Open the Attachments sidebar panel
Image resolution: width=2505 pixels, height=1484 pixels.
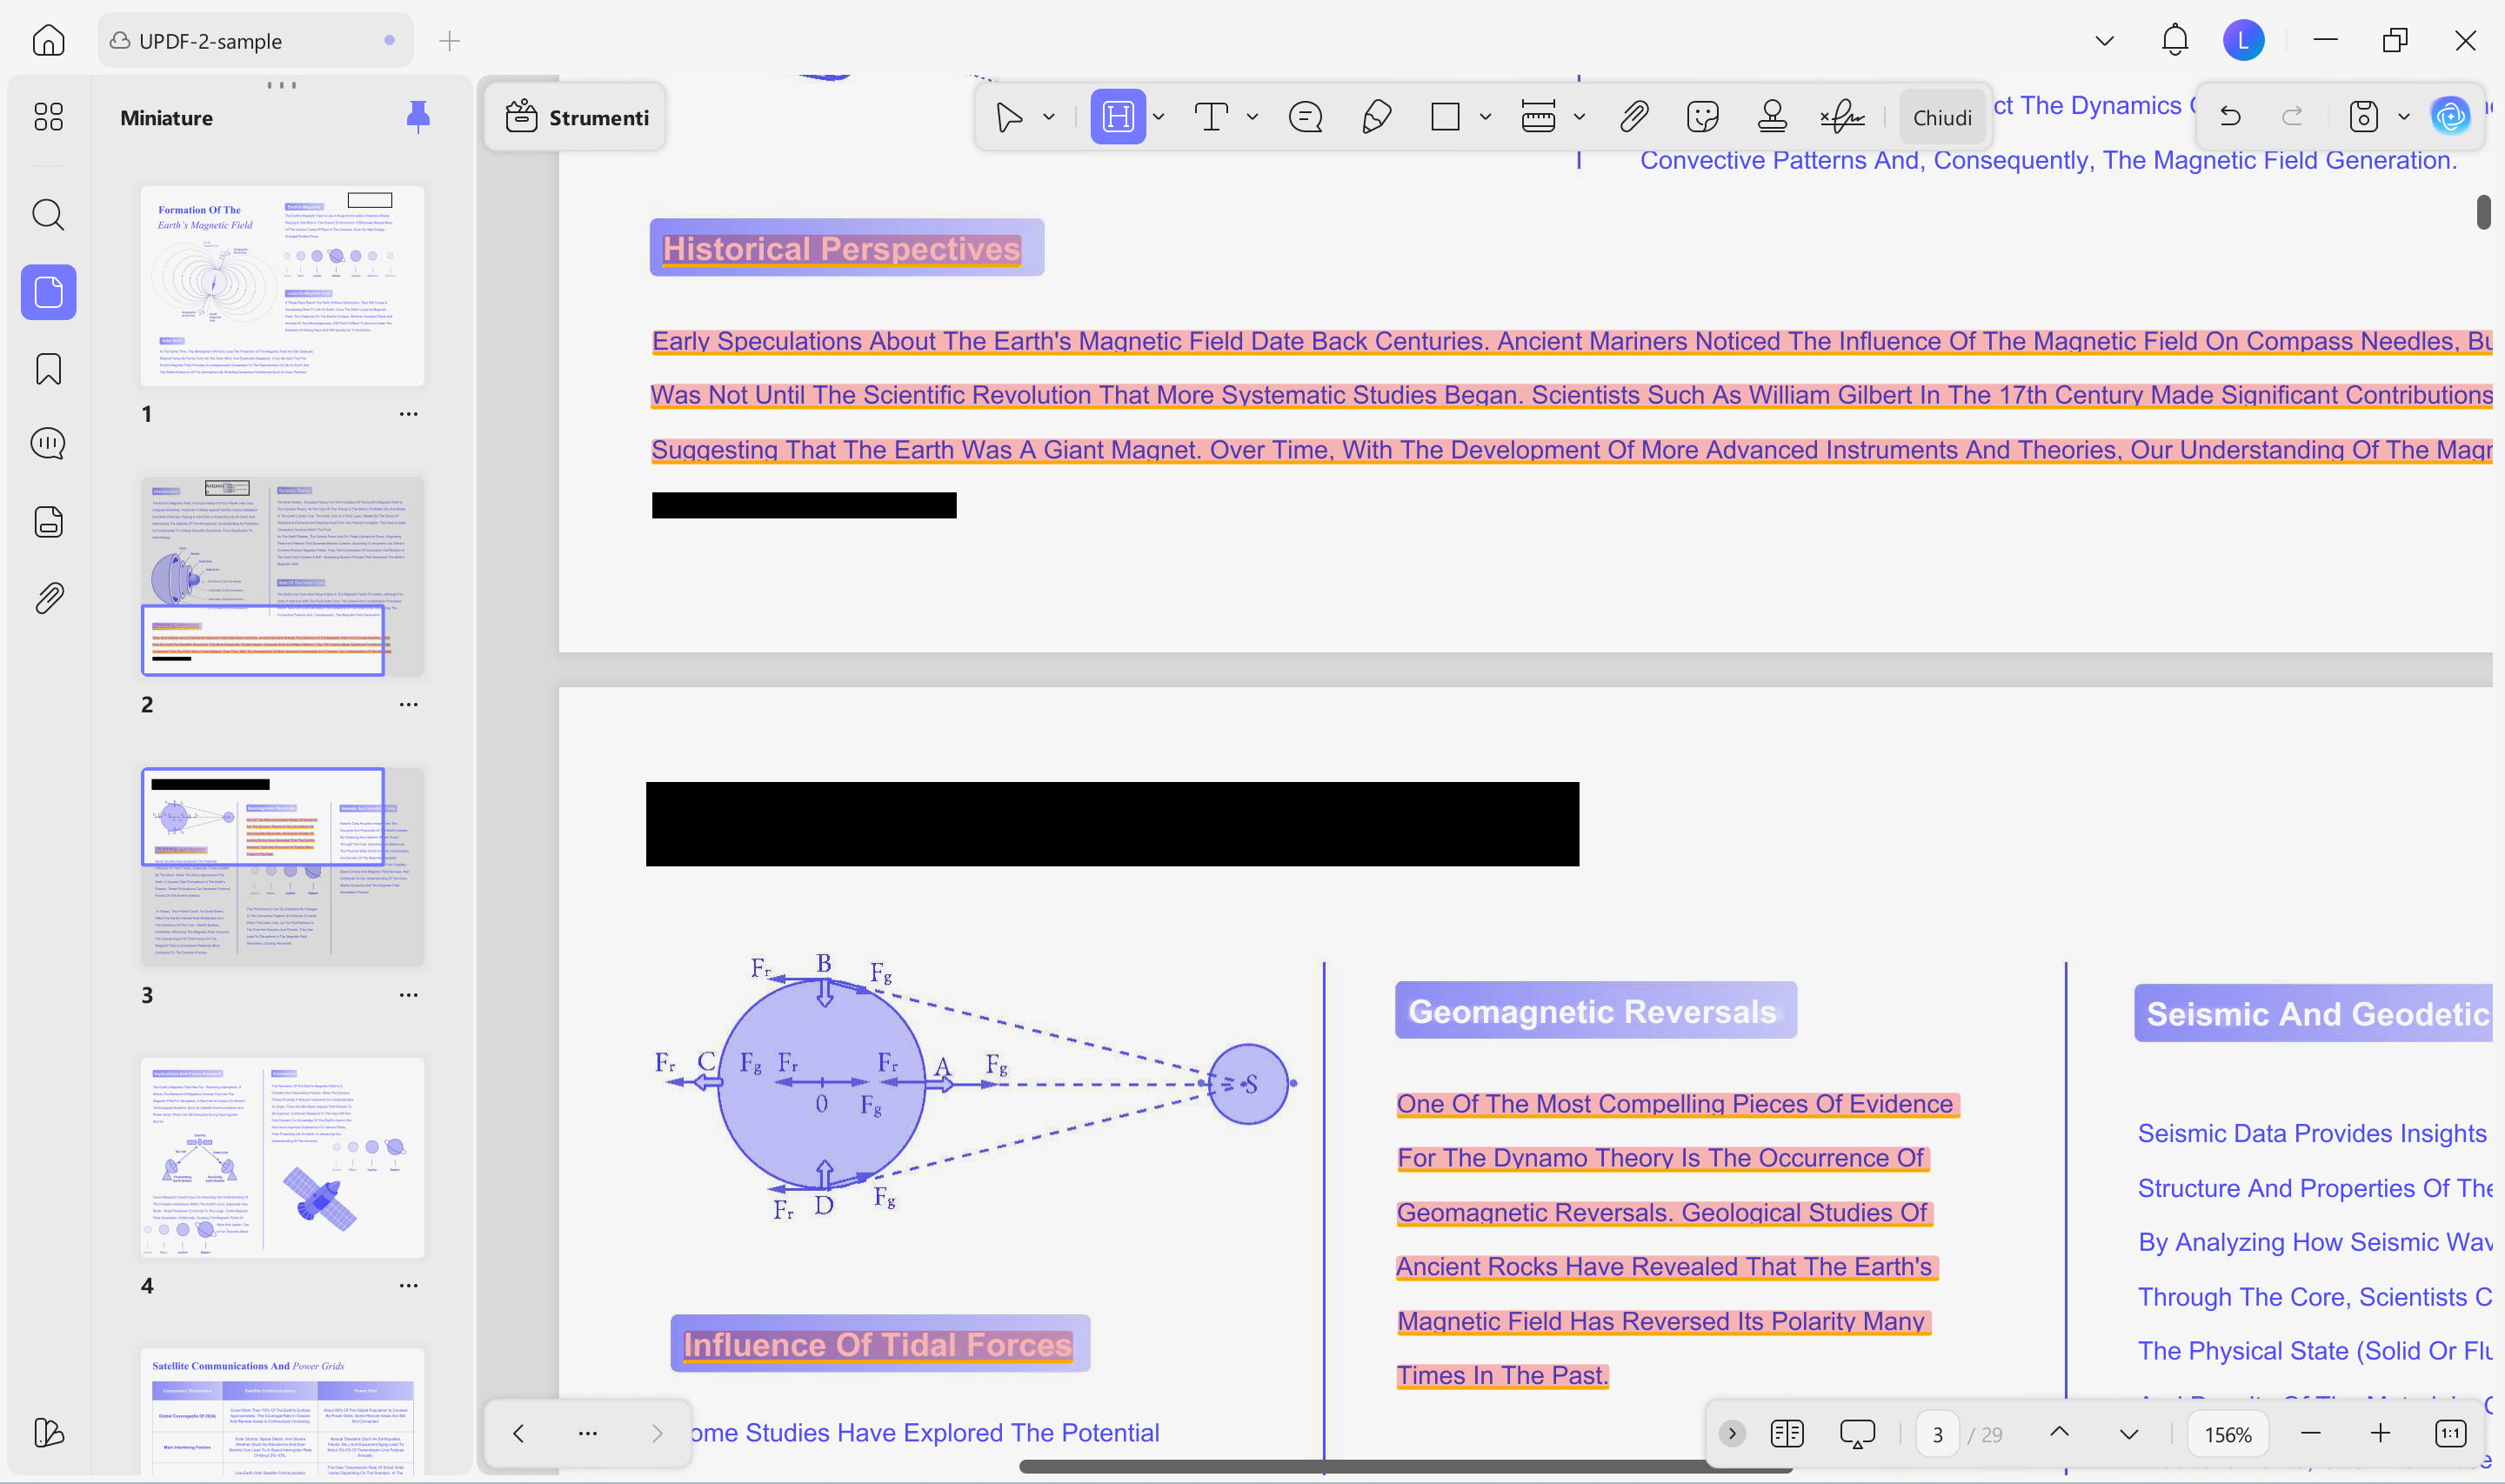click(48, 597)
